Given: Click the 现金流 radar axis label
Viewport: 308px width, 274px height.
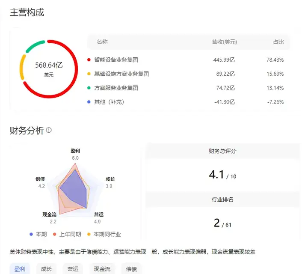Looking at the screenshot, I should 50,214.
